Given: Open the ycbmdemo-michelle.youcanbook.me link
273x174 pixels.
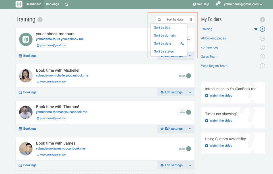Looking at the screenshot, I should pos(62,76).
